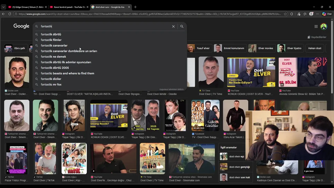This screenshot has height=188, width=334.
Task: Open a new tab with the plus icon
Action: (x=135, y=7)
